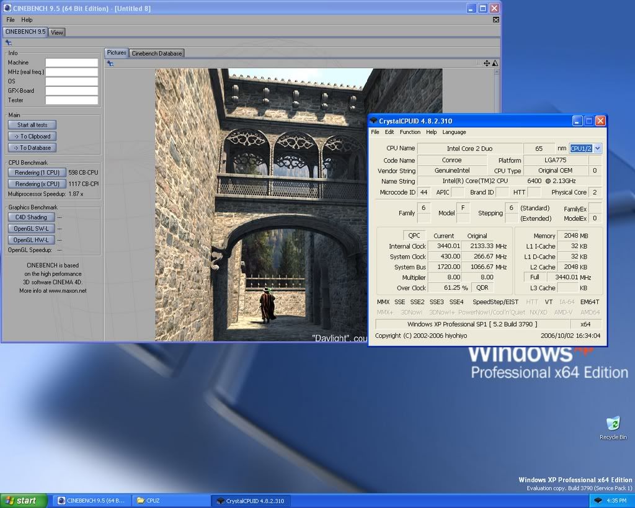635x508 pixels.
Task: Start the C4D Shading test
Action: pos(31,217)
